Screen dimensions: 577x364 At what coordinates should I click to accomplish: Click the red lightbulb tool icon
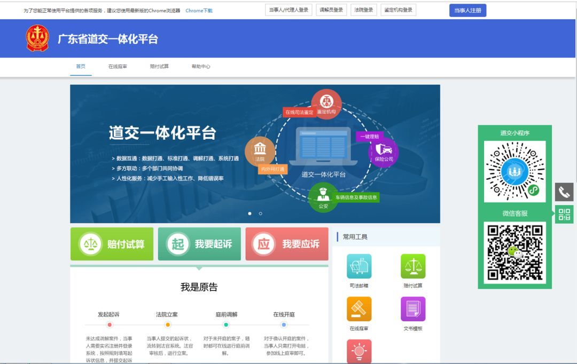pyautogui.click(x=359, y=351)
